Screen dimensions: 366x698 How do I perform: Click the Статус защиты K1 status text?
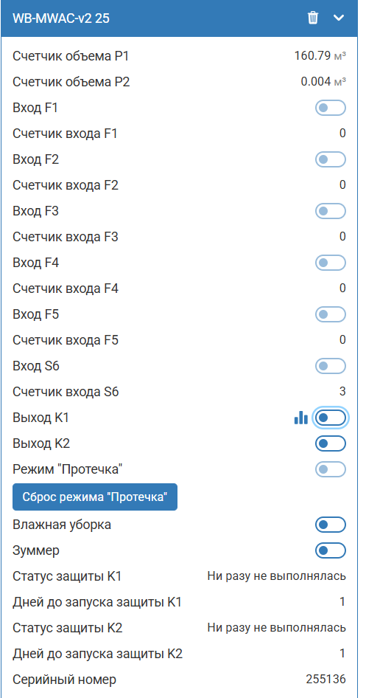(276, 576)
